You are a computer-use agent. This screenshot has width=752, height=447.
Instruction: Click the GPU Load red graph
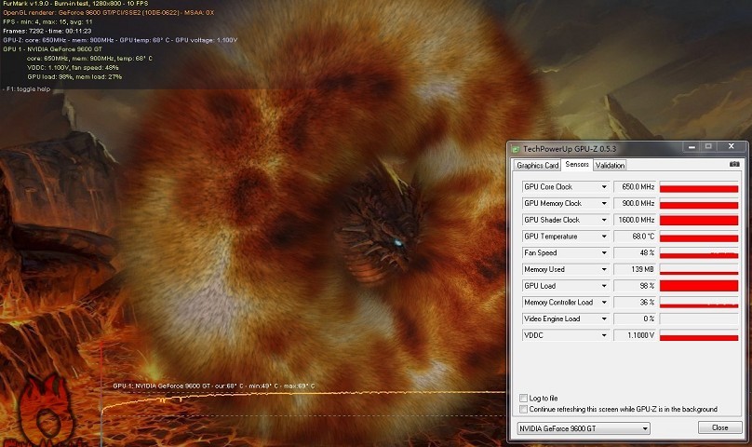699,286
